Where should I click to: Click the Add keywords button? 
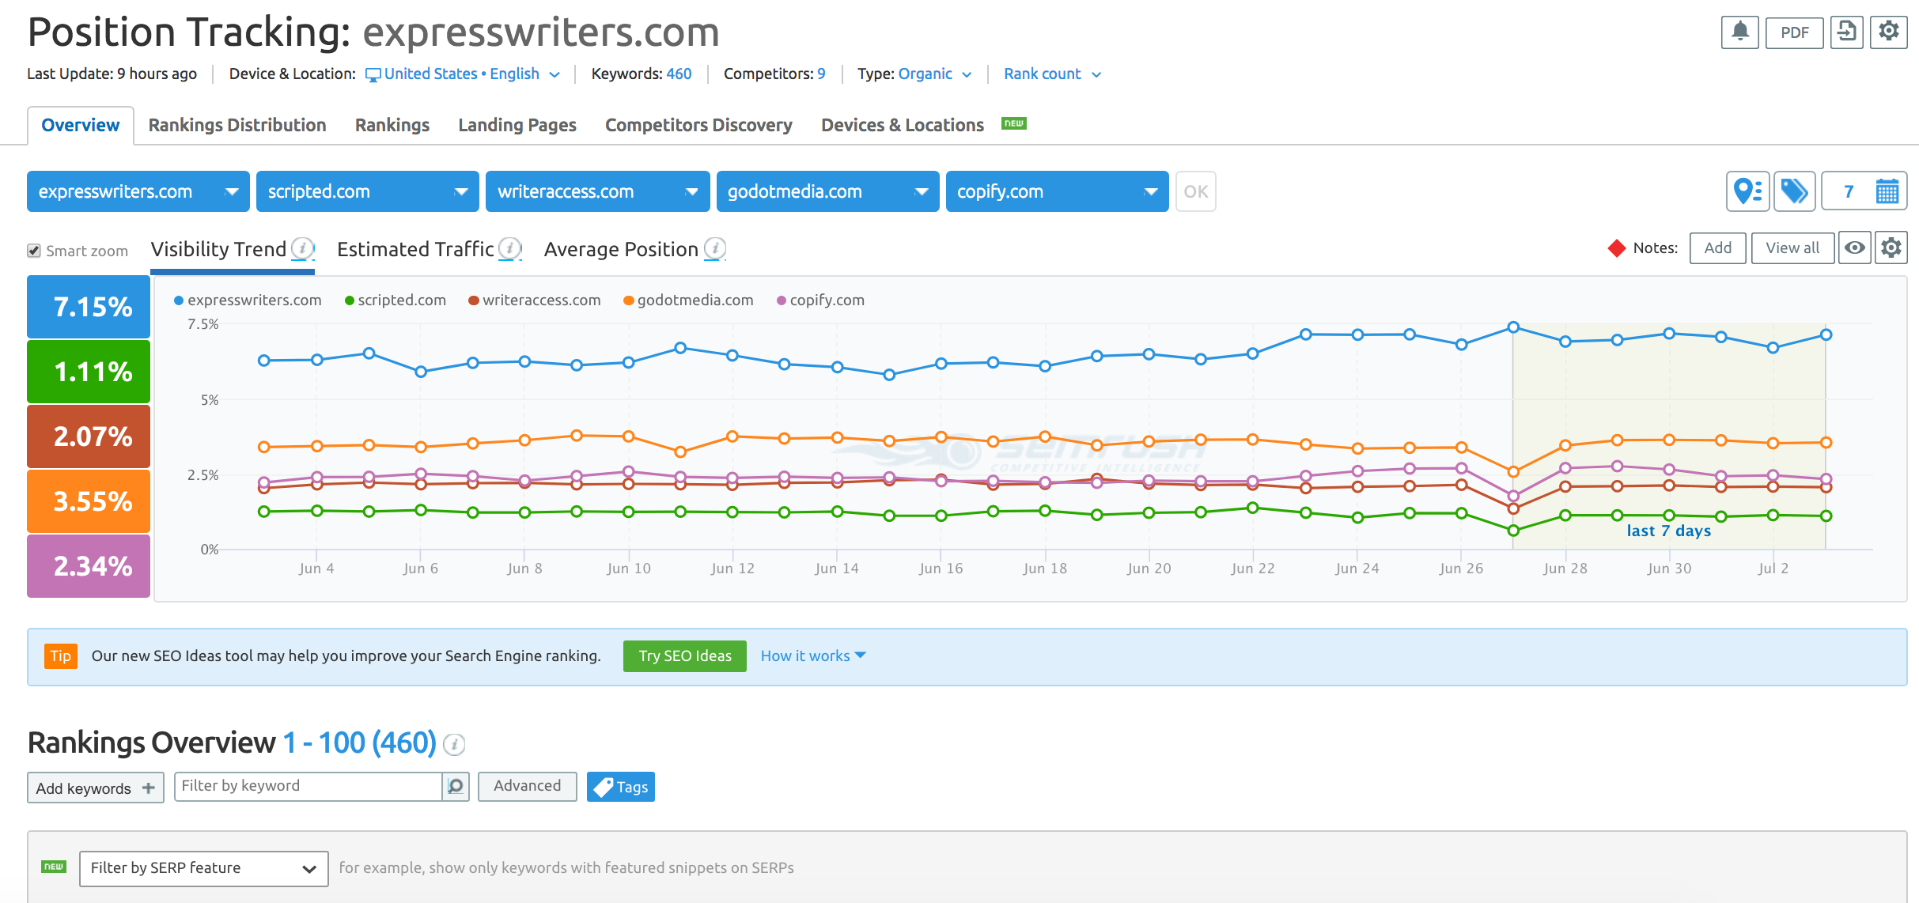click(95, 788)
